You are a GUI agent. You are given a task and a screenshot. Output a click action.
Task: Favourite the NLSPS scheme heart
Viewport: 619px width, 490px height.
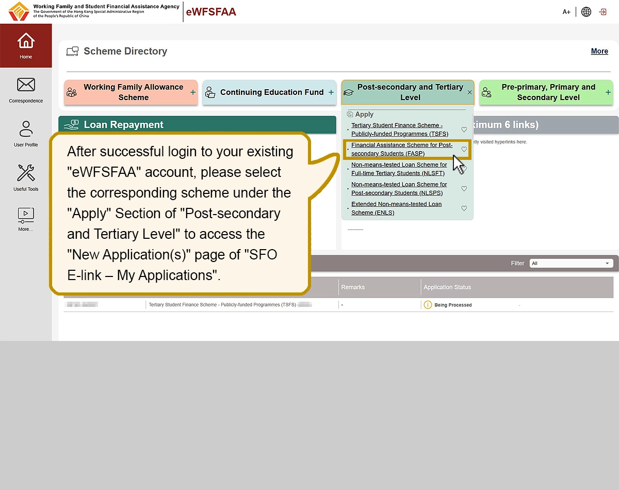click(464, 189)
